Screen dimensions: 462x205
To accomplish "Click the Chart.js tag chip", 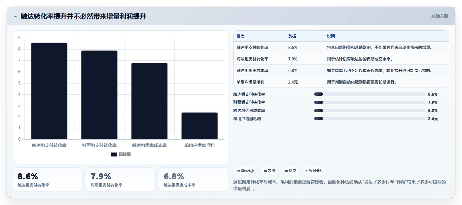I will tap(246, 171).
